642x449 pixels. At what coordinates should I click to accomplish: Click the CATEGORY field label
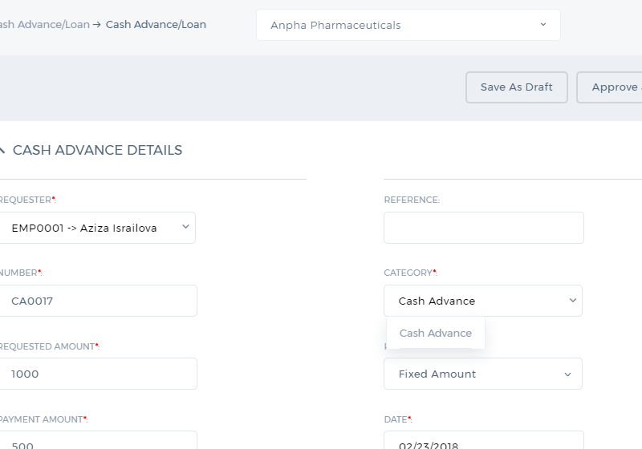point(410,273)
